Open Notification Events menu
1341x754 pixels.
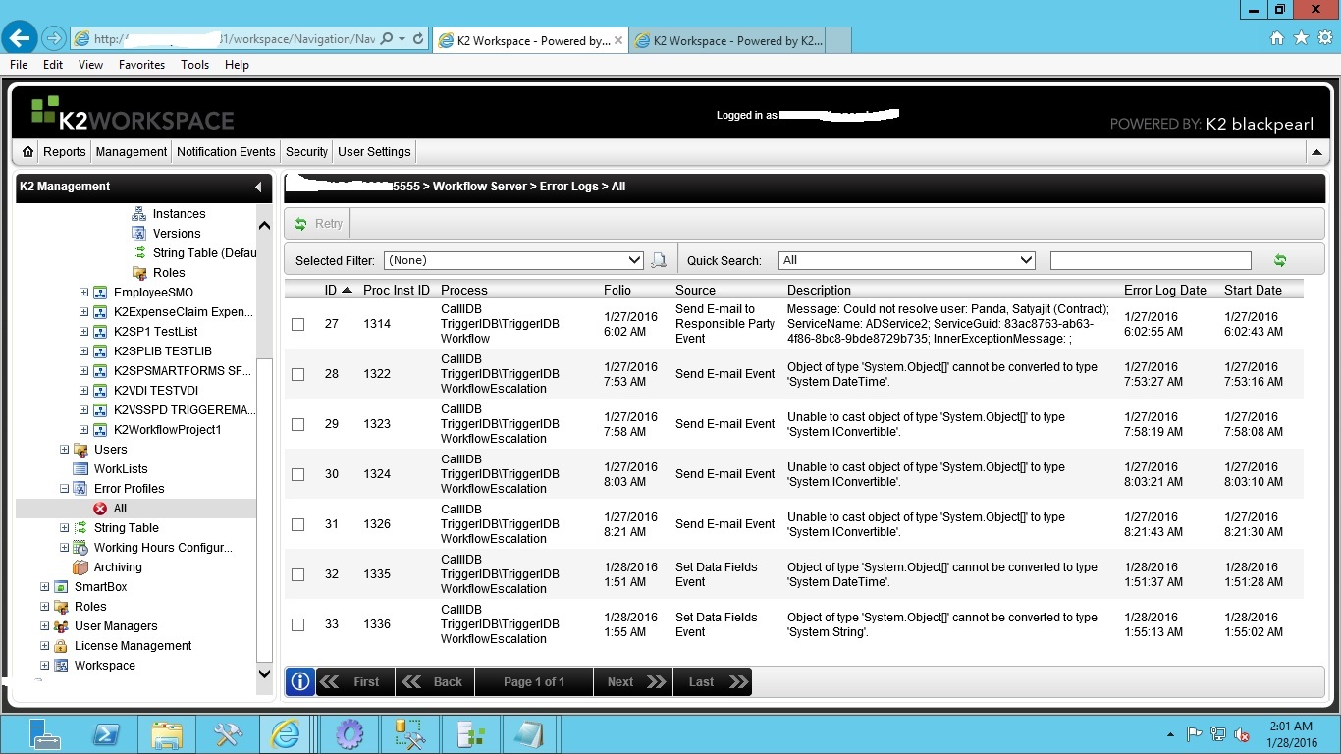(226, 152)
